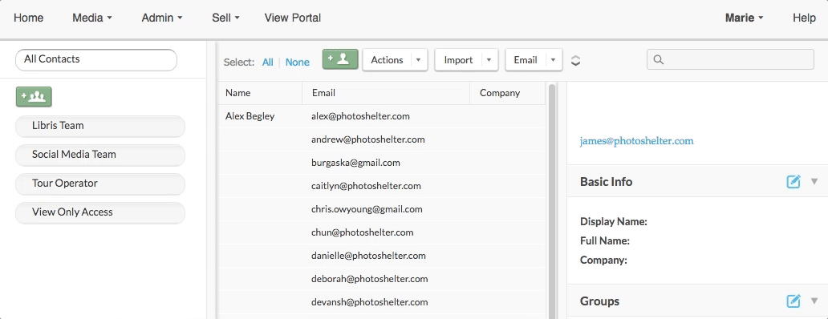Open the Admin menu
The height and width of the screenshot is (319, 828).
162,18
